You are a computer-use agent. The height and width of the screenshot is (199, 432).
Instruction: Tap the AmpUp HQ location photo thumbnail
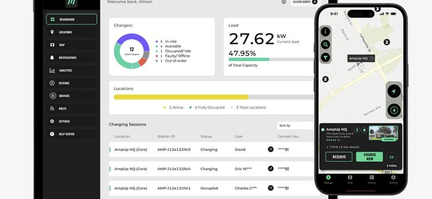(383, 133)
